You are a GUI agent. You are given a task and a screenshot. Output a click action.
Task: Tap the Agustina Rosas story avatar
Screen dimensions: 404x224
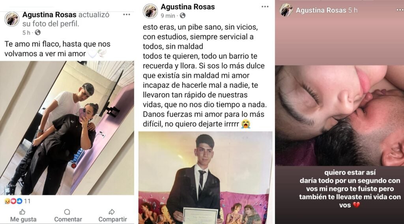click(286, 10)
